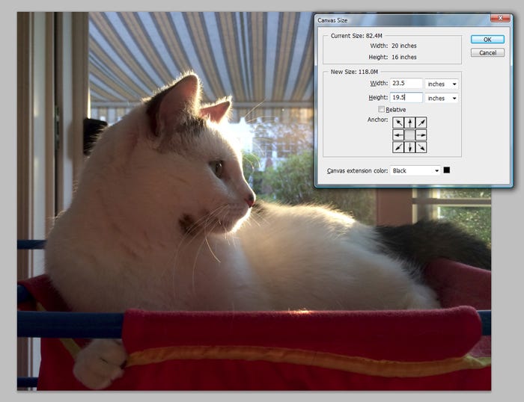Click the new Height input field
Viewport: 524px width, 402px height.
pos(406,97)
